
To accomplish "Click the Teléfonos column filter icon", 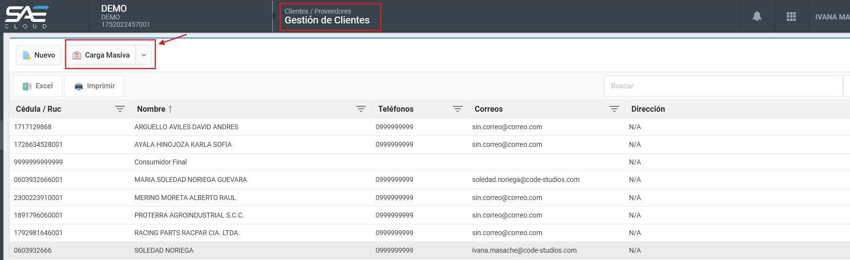I will [457, 109].
